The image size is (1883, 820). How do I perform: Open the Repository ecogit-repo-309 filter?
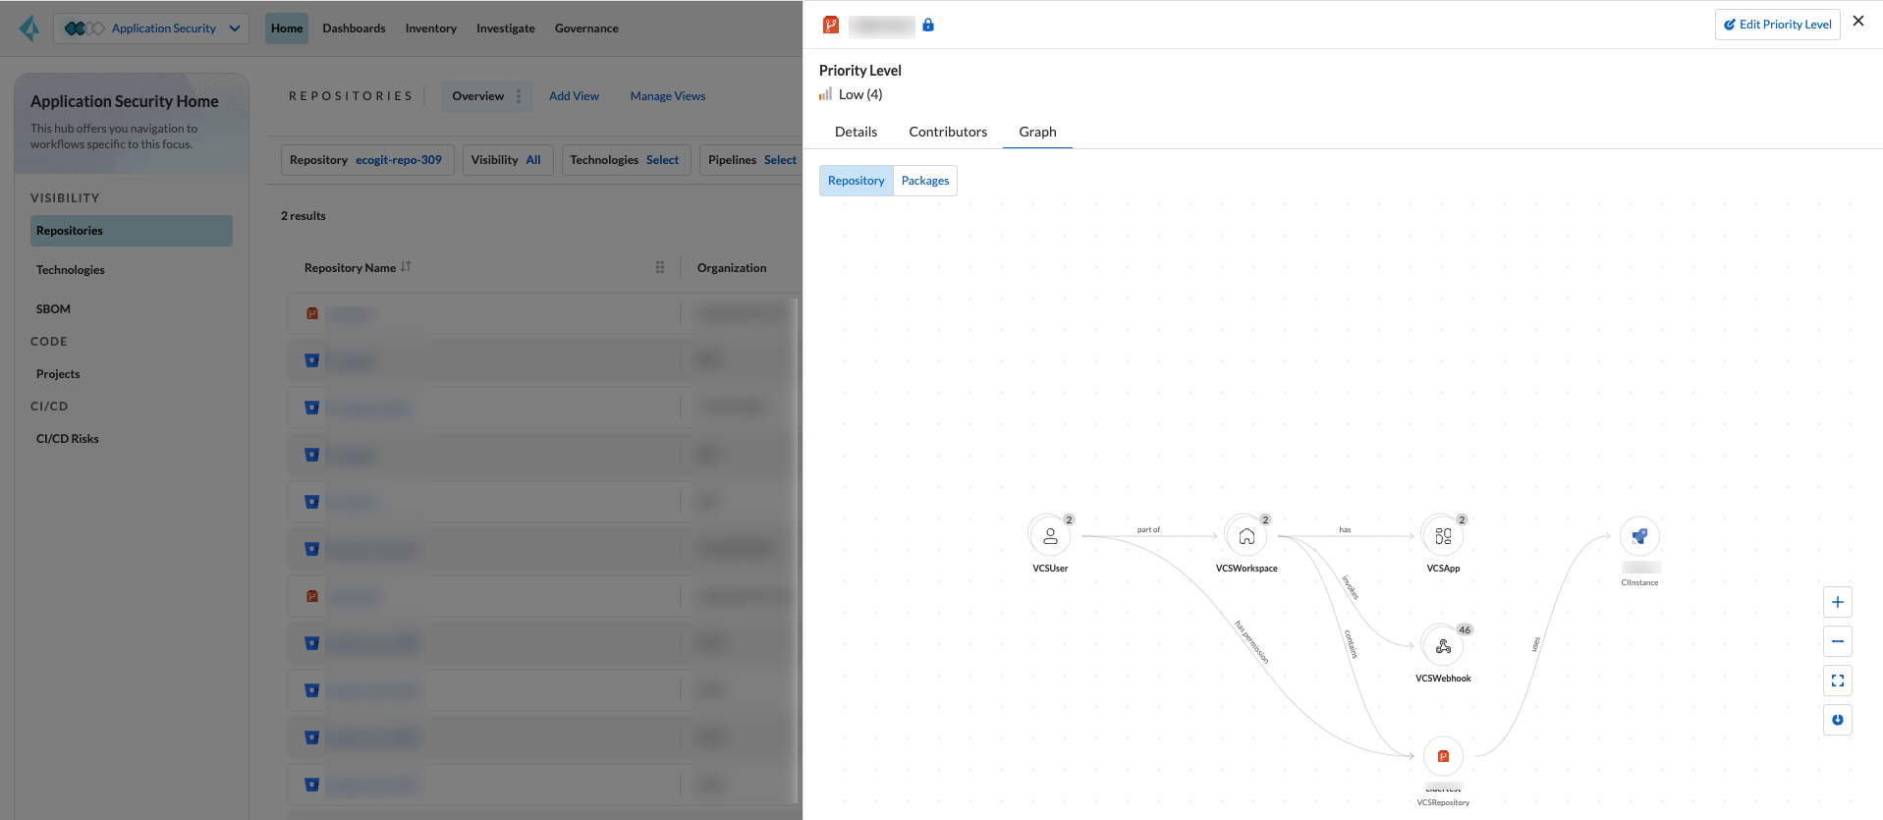point(365,160)
